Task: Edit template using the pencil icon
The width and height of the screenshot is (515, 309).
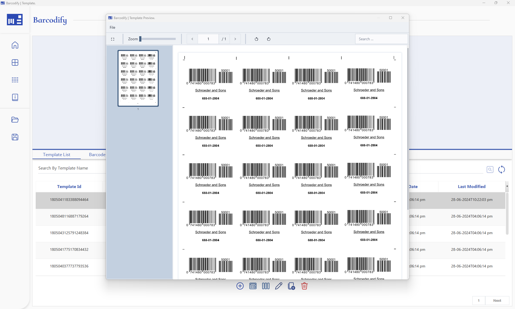Action: 278,286
